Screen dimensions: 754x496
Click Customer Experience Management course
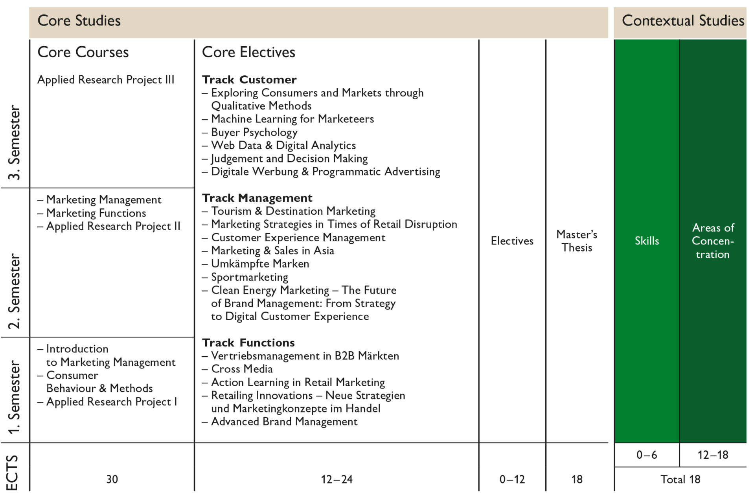[x=298, y=237]
